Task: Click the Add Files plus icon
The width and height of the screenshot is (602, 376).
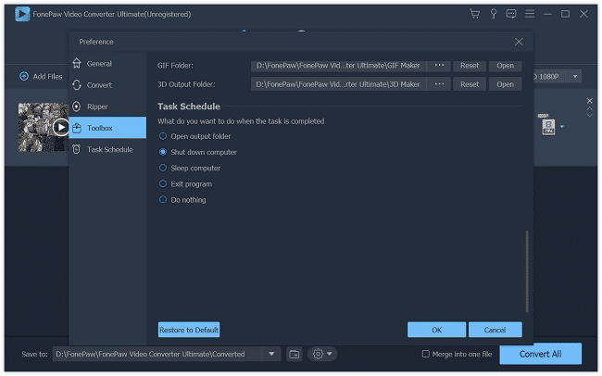Action: tap(24, 77)
